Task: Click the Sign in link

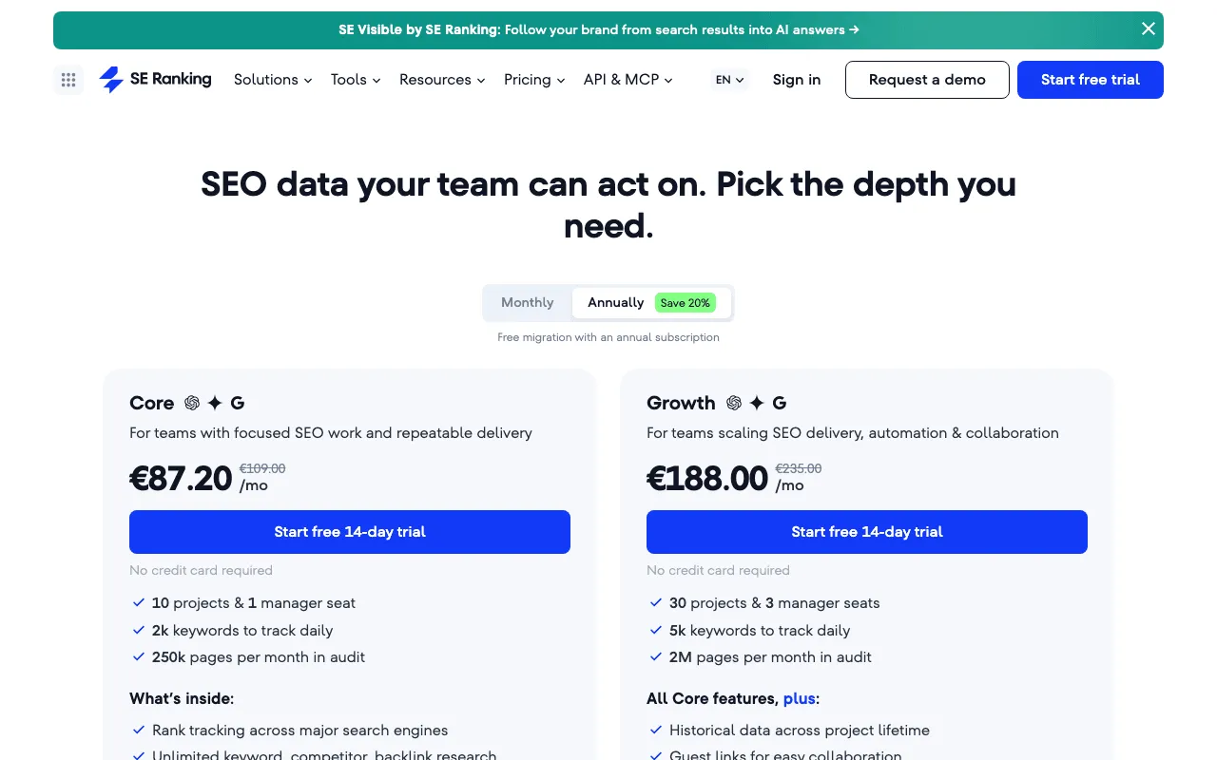Action: (x=797, y=80)
